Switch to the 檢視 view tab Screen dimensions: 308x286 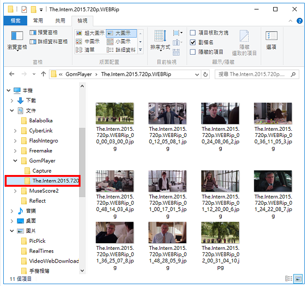point(82,21)
